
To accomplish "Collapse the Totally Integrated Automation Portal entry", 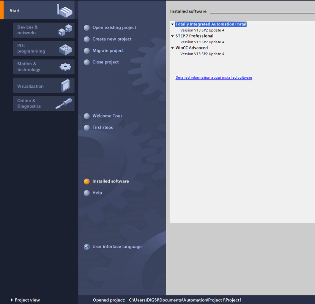I will (x=172, y=24).
